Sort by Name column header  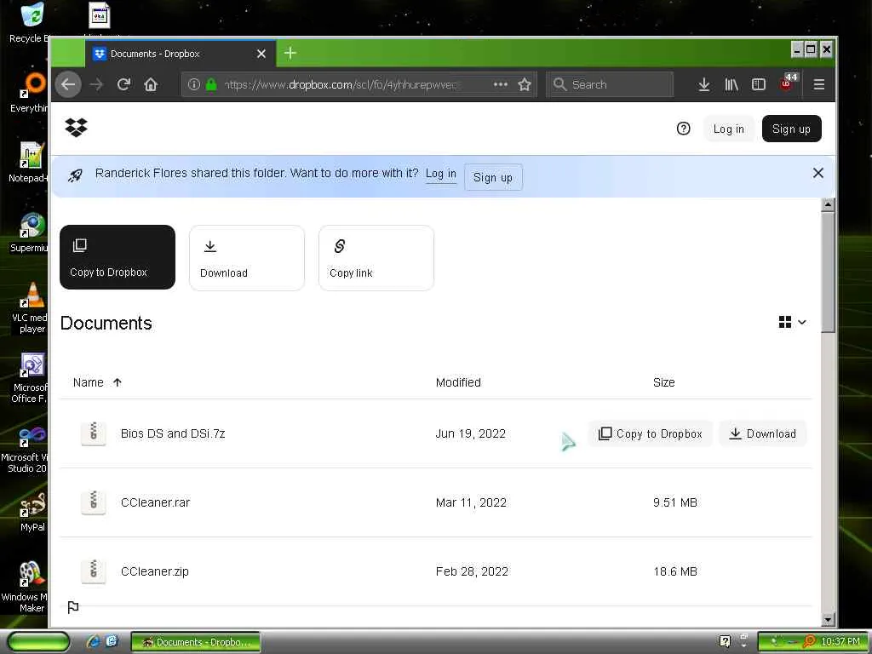[x=97, y=382]
